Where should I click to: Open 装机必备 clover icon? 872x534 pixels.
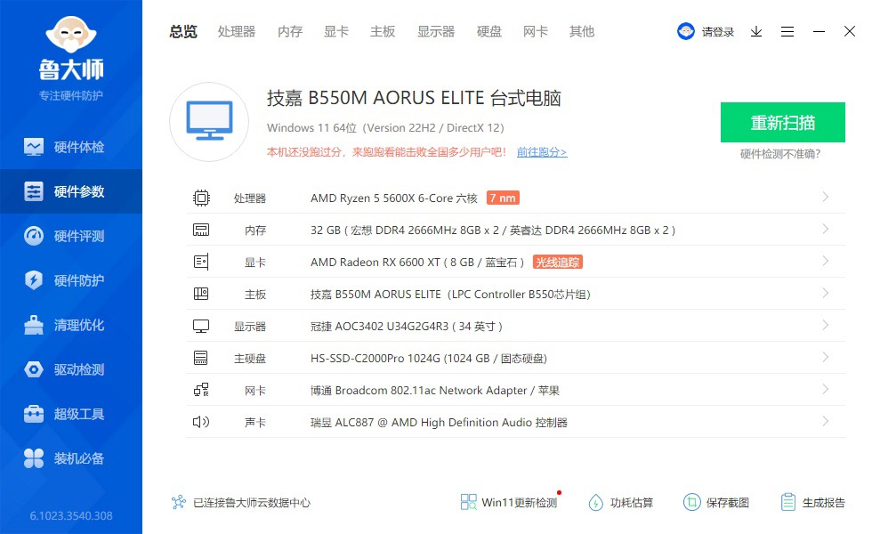[x=34, y=458]
